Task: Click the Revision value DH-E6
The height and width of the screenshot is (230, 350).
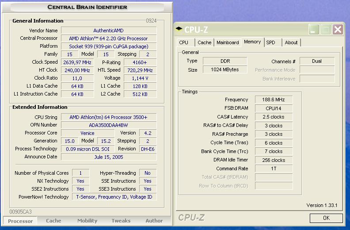Action: (148, 149)
